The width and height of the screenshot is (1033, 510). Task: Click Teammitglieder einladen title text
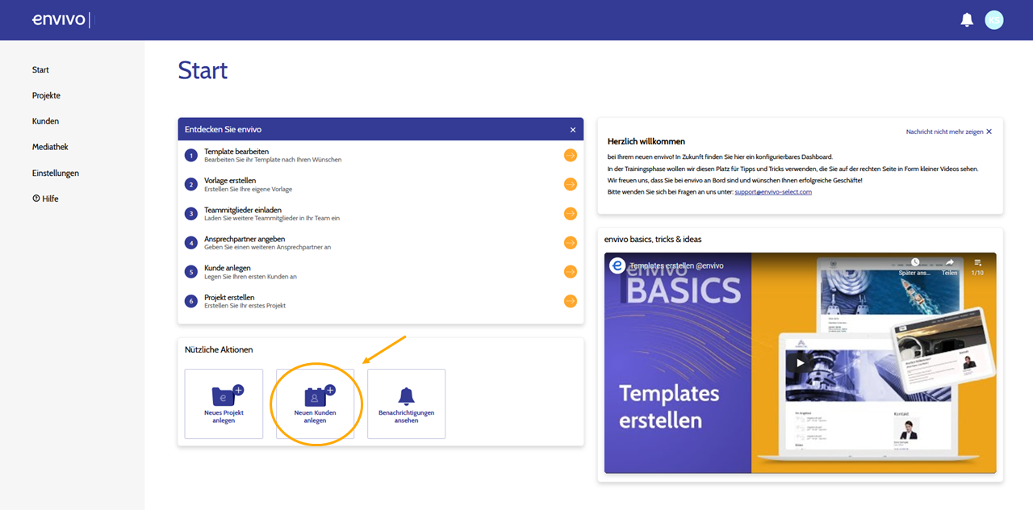(x=243, y=210)
